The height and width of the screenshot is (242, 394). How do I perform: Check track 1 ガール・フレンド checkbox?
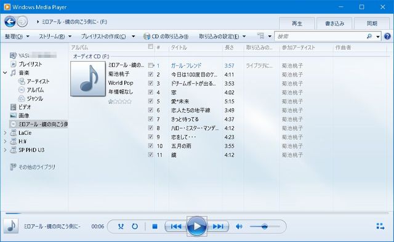(x=150, y=65)
